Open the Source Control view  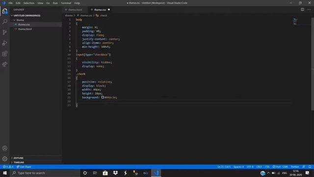[5, 32]
